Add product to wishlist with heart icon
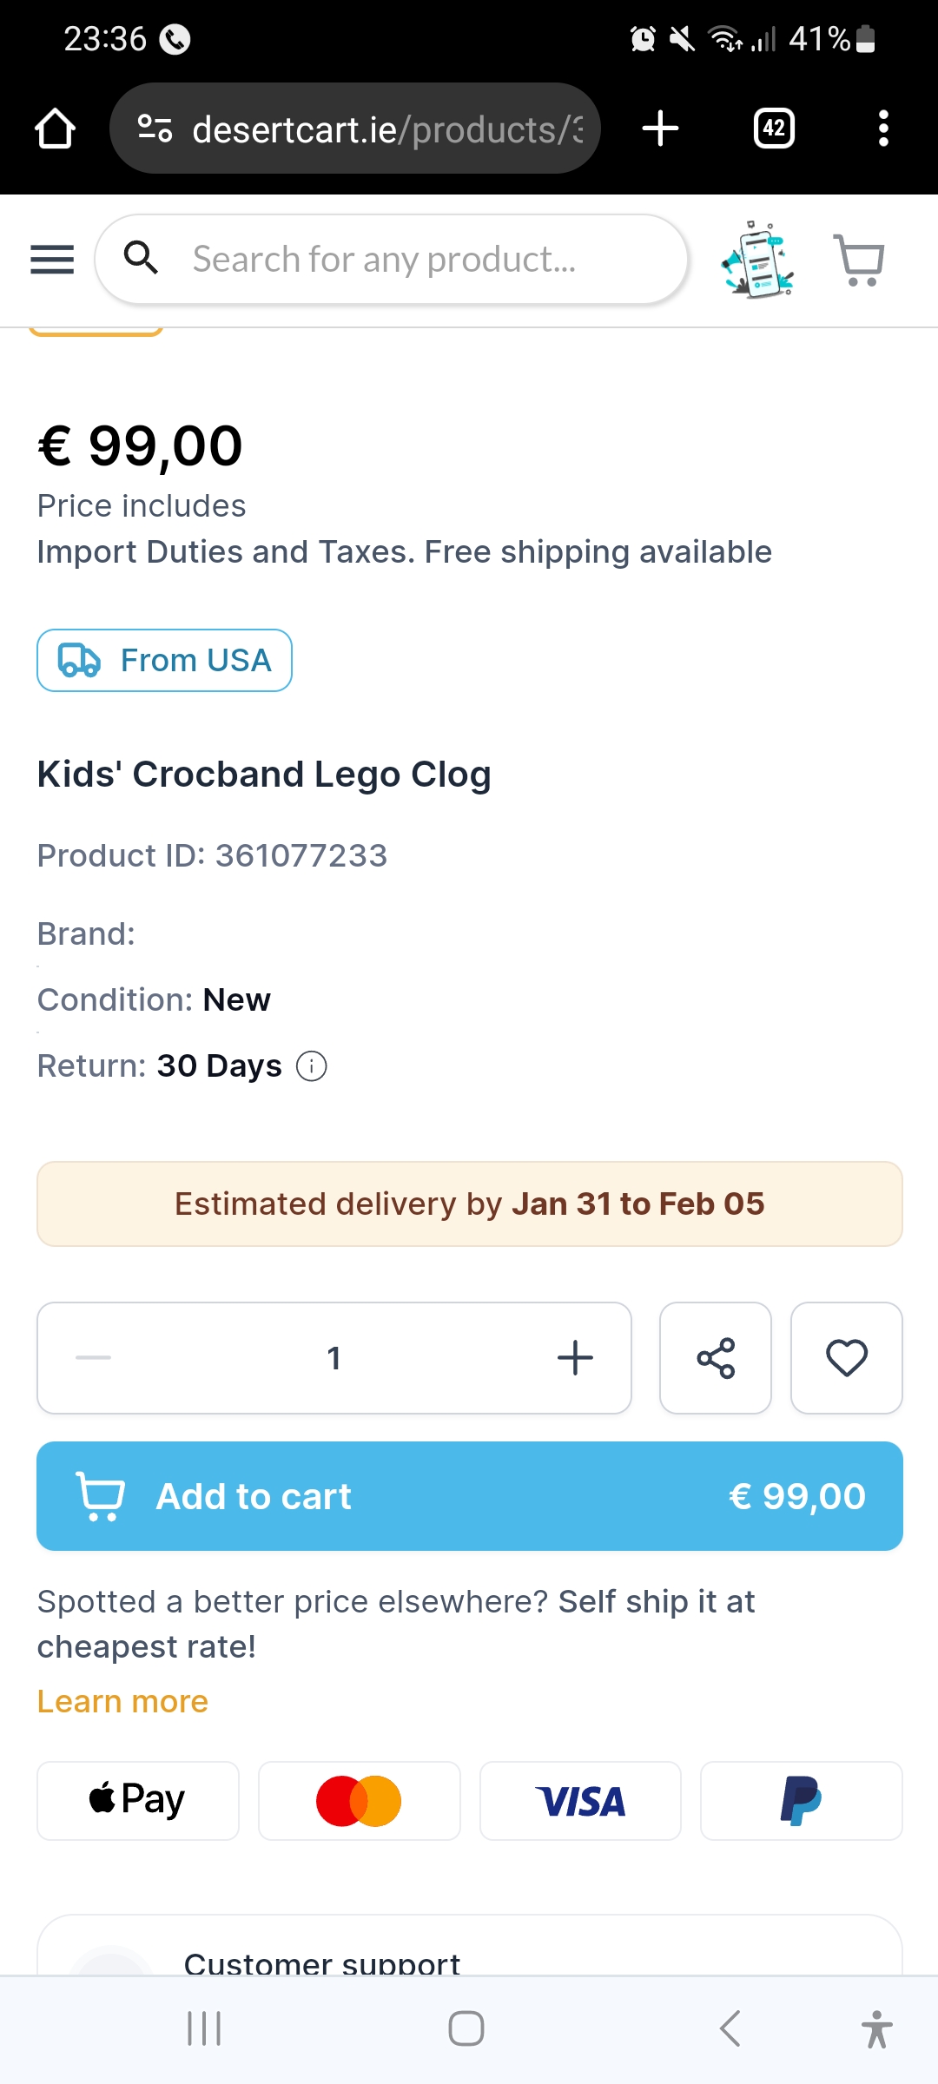Screen dimensions: 938x2084 click(847, 1358)
